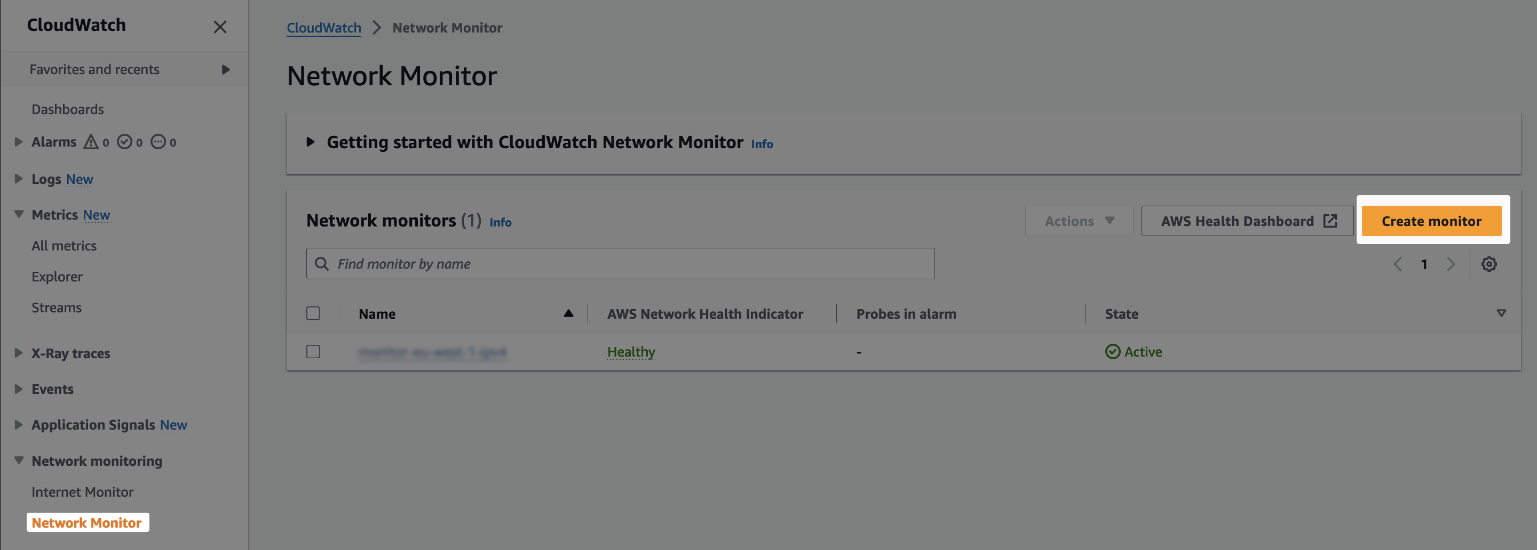
Task: Sort by State column arrow
Action: [1502, 313]
